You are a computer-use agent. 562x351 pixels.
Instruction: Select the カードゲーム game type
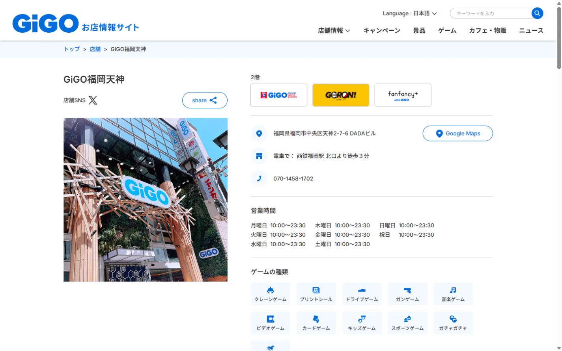pyautogui.click(x=316, y=323)
